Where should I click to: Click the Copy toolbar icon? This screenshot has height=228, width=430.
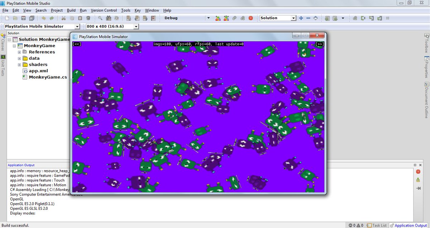[x=72, y=18]
